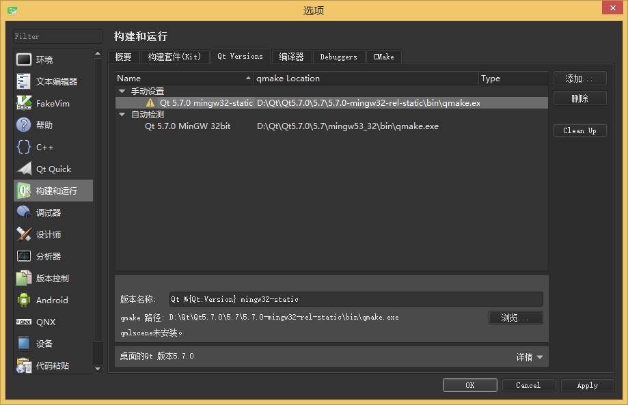This screenshot has width=628, height=405.
Task: Click the 版本名称 text field
Action: click(x=355, y=299)
